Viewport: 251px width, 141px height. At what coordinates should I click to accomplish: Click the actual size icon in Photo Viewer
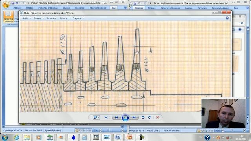(x=106, y=117)
